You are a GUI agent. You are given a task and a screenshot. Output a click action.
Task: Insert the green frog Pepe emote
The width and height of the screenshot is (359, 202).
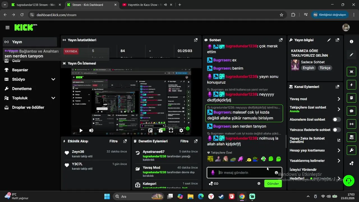tap(233, 159)
